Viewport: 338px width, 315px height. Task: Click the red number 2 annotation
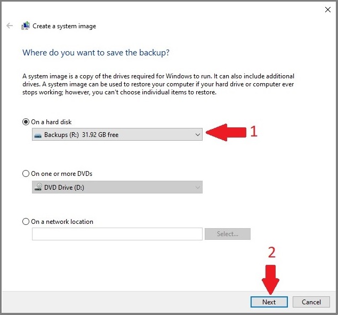271,253
